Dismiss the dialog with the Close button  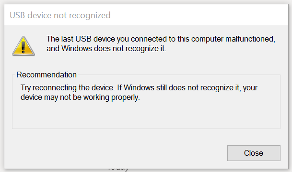[x=254, y=153]
